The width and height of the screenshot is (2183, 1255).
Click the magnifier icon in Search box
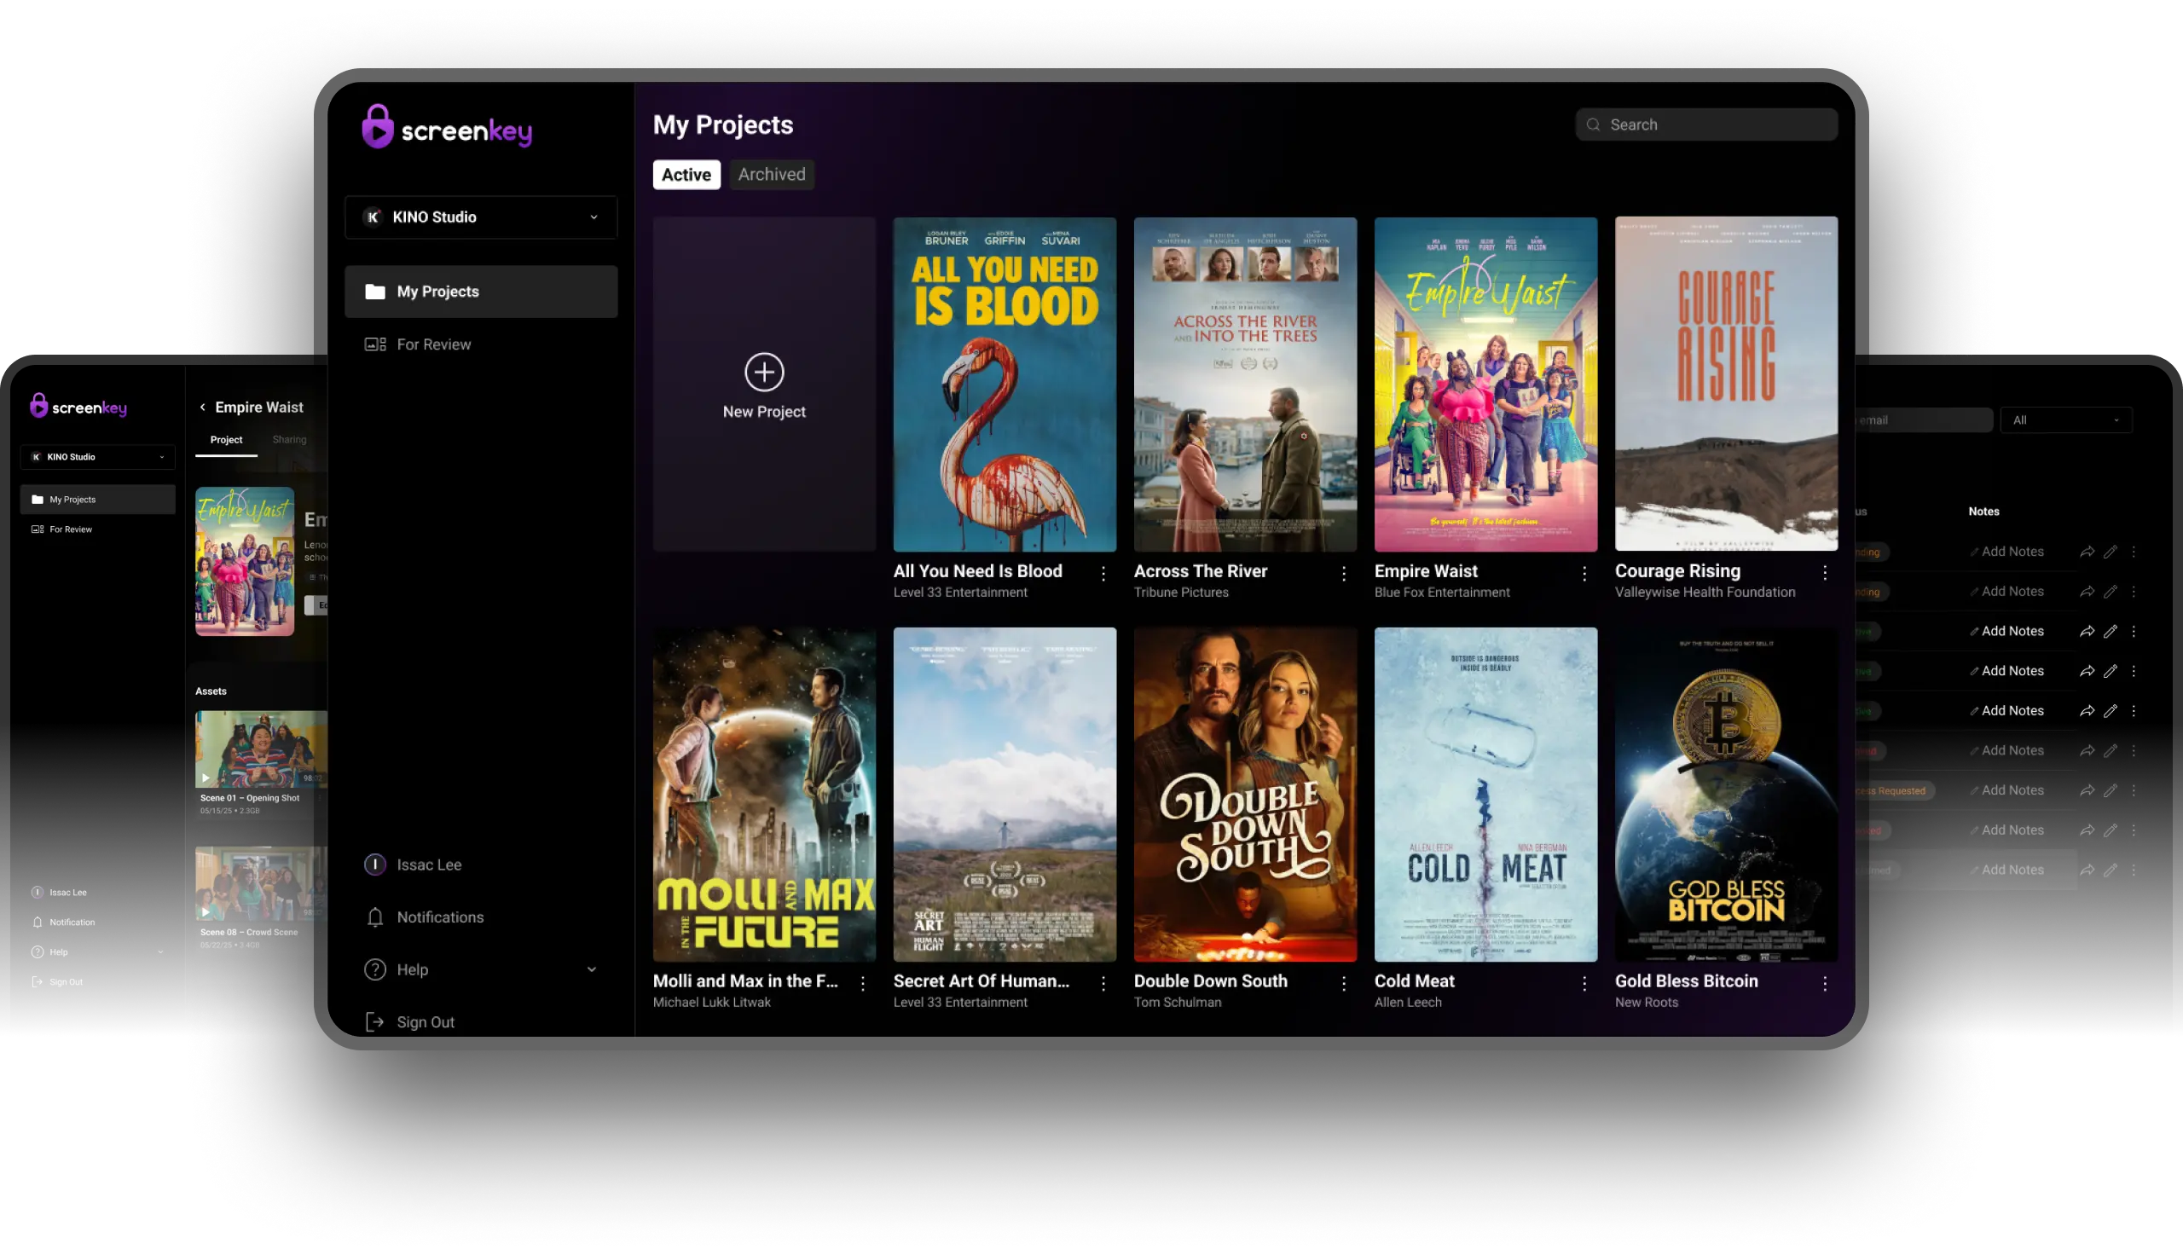[1593, 125]
